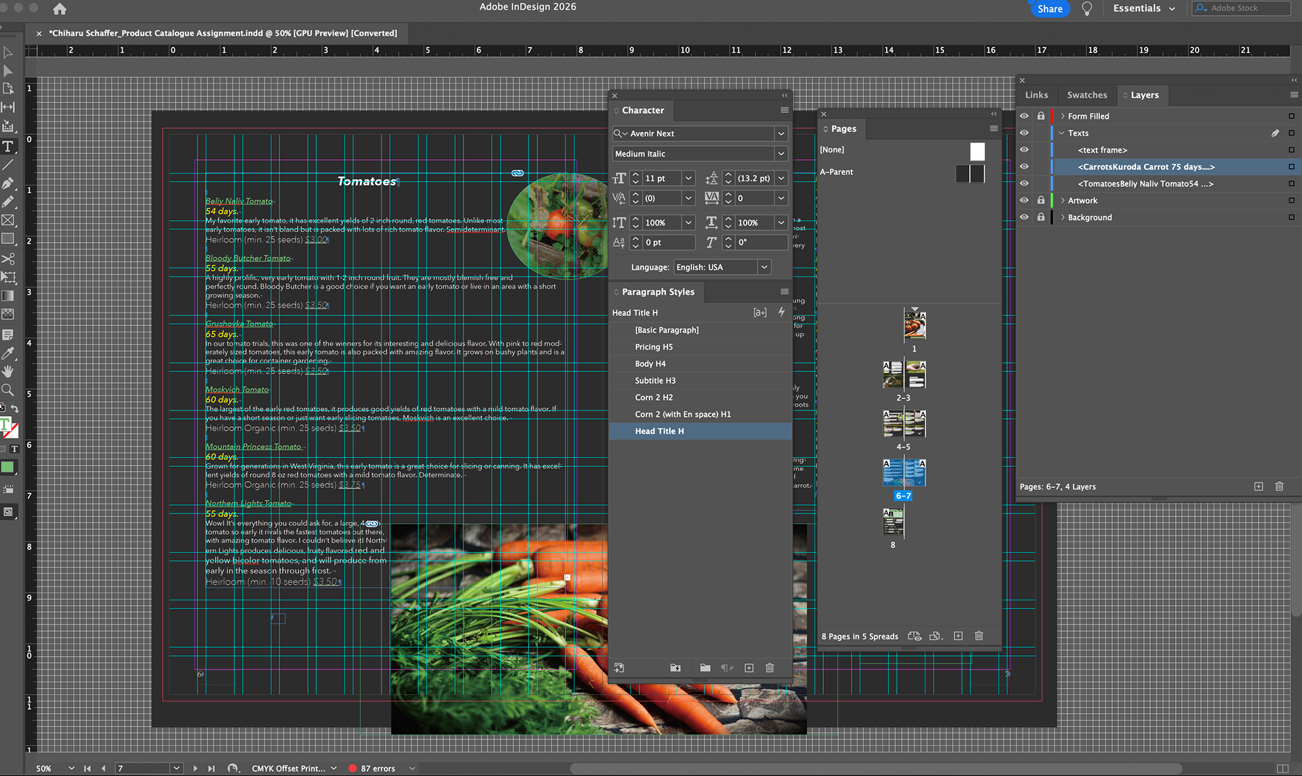
Task: Select the Type tool
Action: click(8, 146)
